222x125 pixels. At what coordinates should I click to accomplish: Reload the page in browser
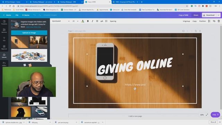10,6
